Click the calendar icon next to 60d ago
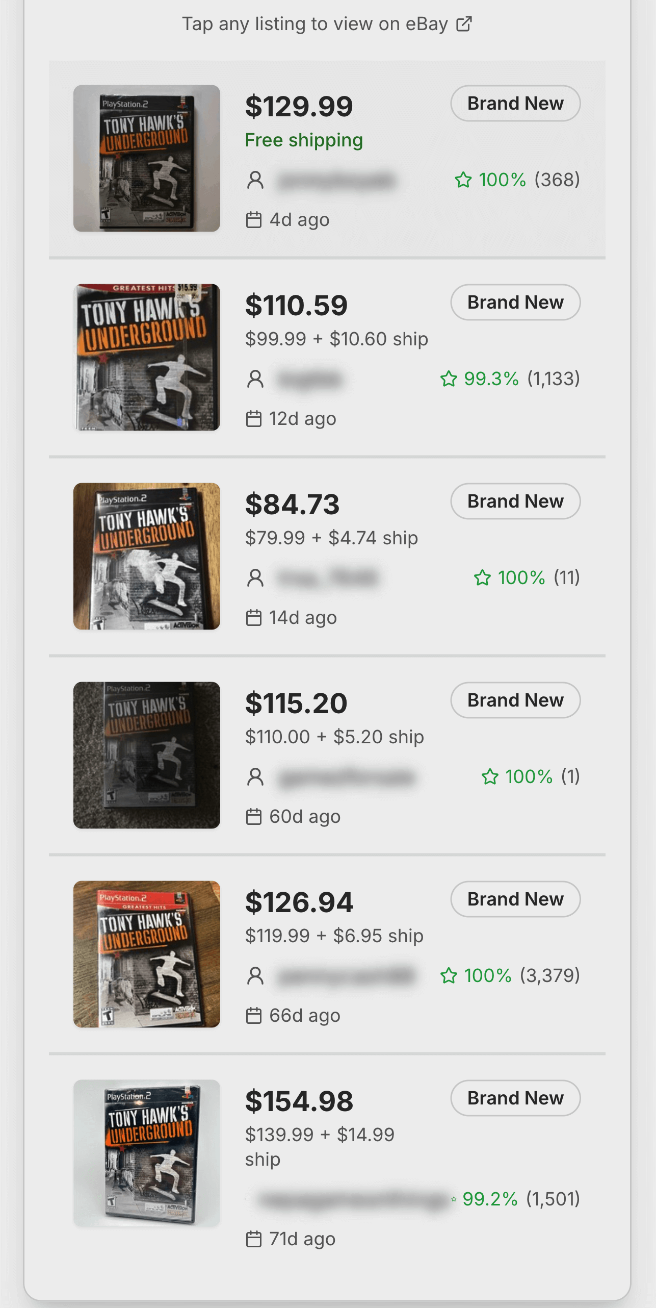The image size is (656, 1308). 254,817
